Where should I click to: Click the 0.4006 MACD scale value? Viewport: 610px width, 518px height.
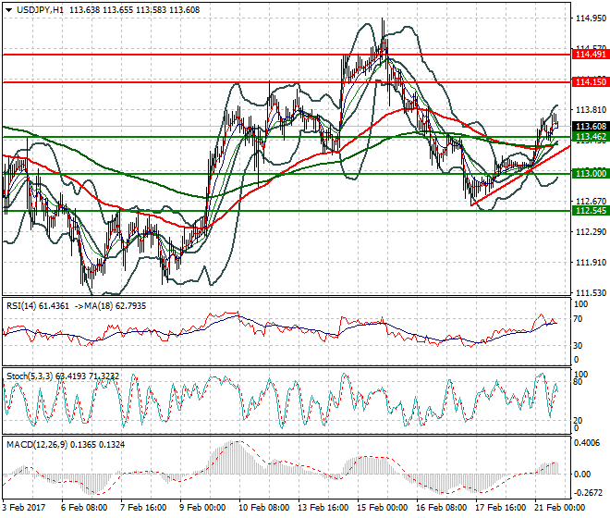coord(588,443)
